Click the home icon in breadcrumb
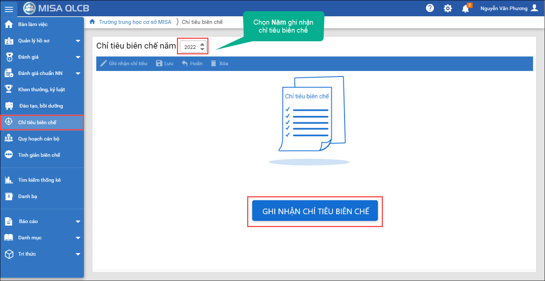Viewport: 545px width, 281px height. (x=92, y=22)
